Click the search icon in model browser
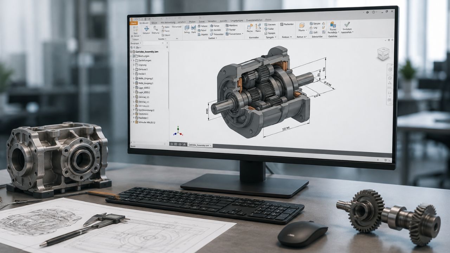The height and width of the screenshot is (253, 450). coord(131,47)
